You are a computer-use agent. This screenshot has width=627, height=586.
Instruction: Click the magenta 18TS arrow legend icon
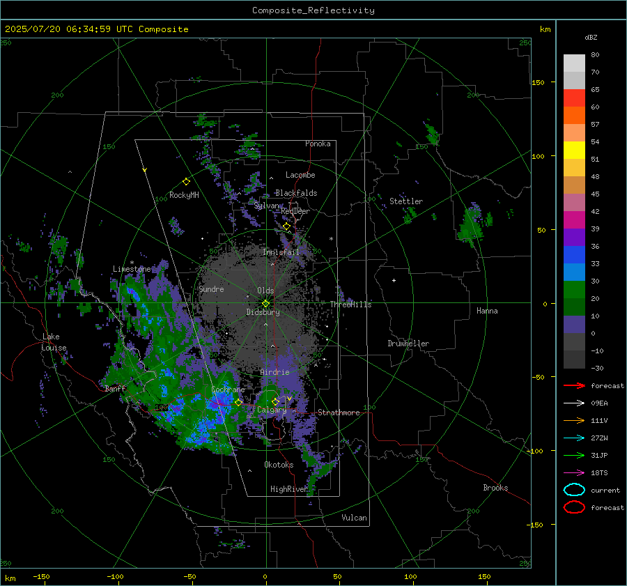pyautogui.click(x=574, y=473)
